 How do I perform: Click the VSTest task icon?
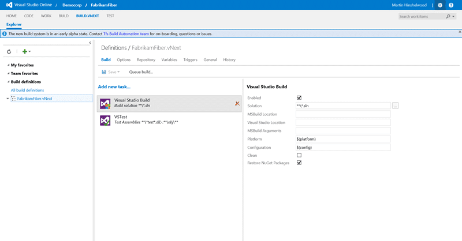click(105, 120)
